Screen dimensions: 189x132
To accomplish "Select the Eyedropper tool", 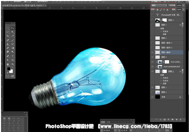I will [x=13, y=36].
